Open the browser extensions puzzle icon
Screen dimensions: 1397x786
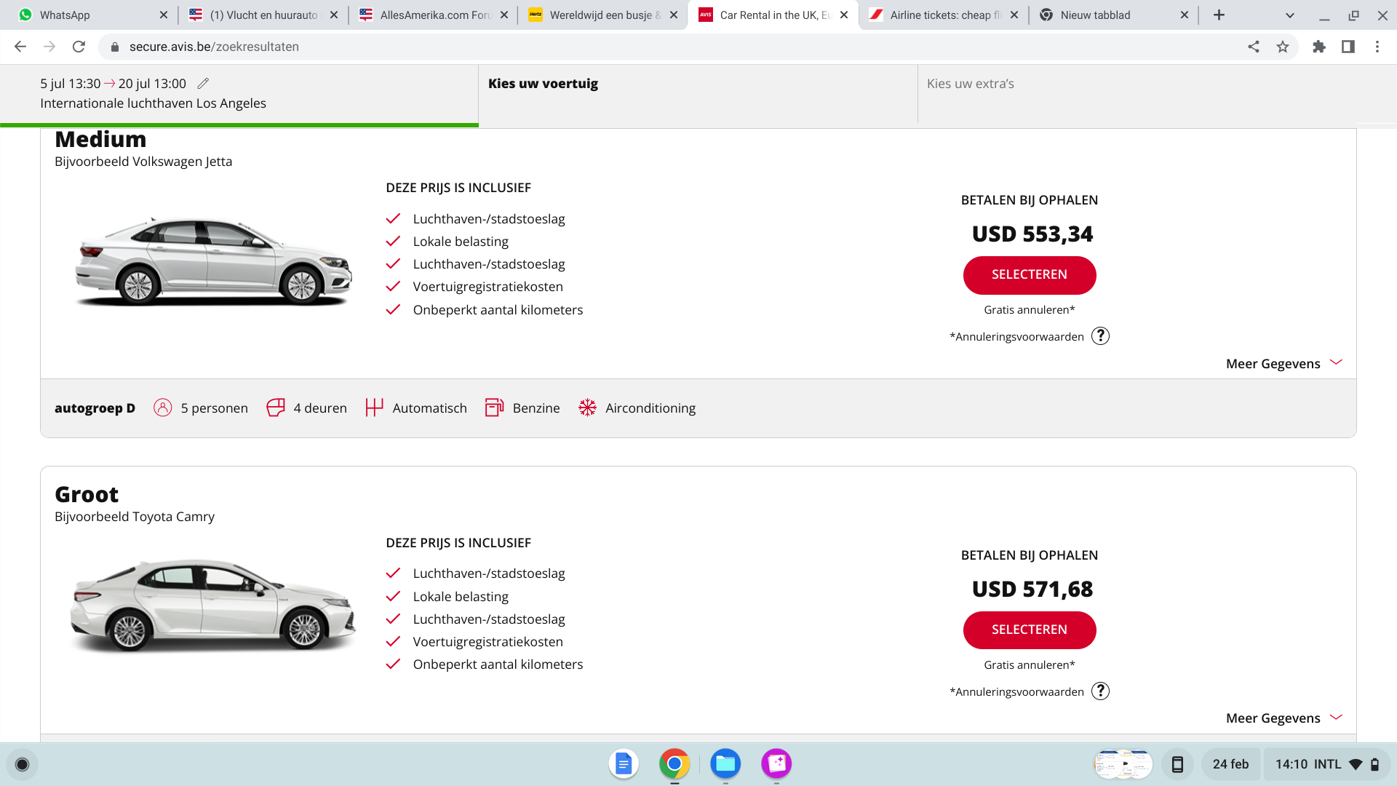pyautogui.click(x=1319, y=47)
